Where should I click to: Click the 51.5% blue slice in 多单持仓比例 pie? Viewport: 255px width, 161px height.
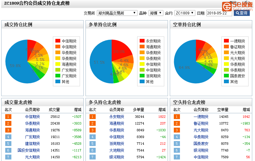coord(100,62)
